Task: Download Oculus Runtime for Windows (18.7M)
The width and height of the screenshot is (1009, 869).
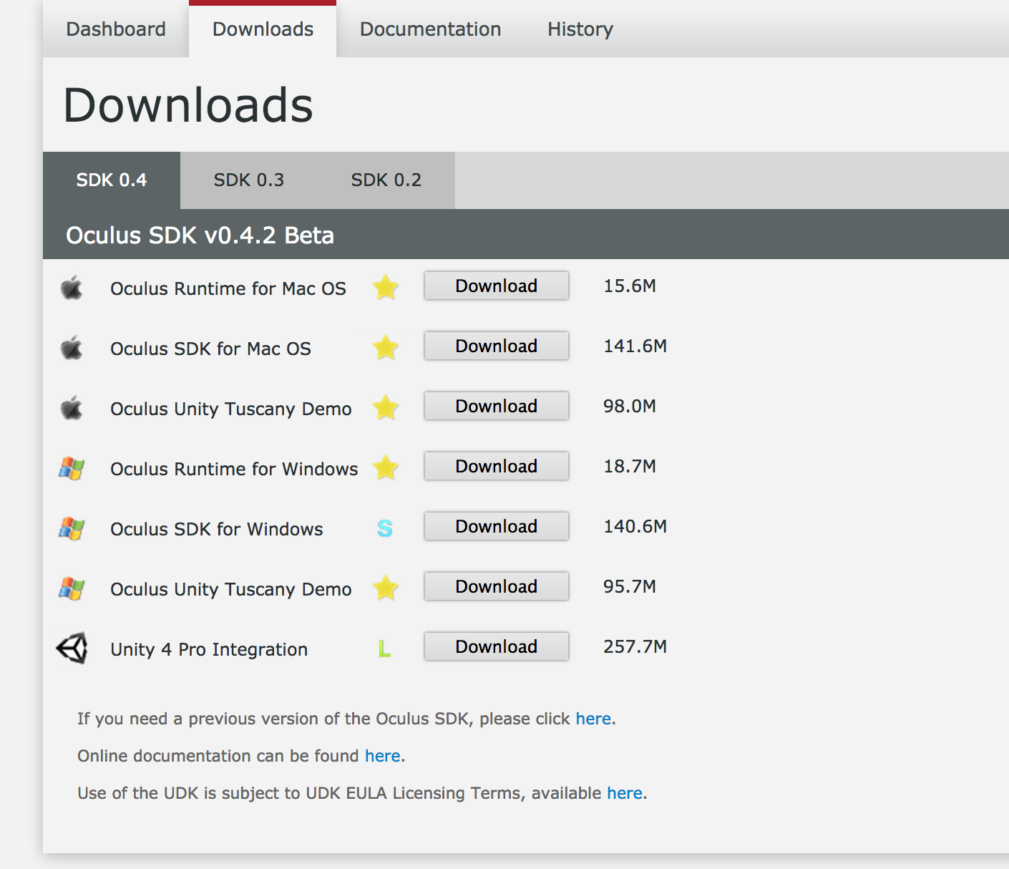Action: (x=497, y=466)
